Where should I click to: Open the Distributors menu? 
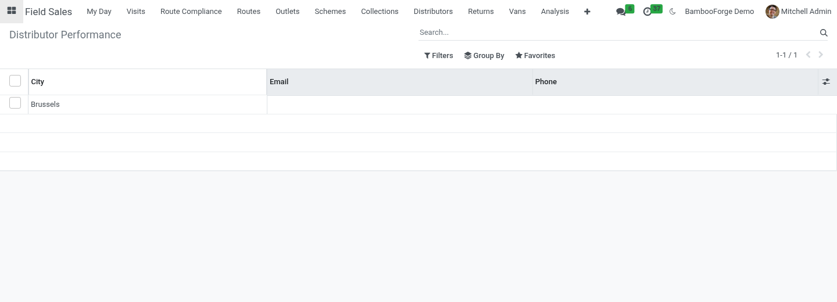coord(433,12)
